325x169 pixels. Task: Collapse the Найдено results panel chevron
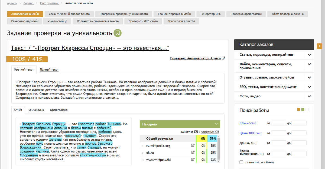(x=216, y=124)
